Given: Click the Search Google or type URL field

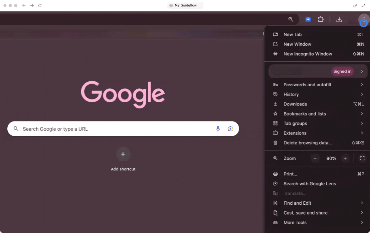Looking at the screenshot, I should pyautogui.click(x=117, y=129).
